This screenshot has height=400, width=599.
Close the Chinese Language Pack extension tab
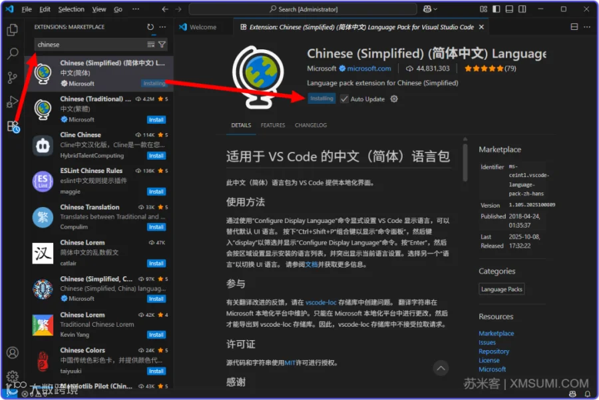(x=481, y=27)
